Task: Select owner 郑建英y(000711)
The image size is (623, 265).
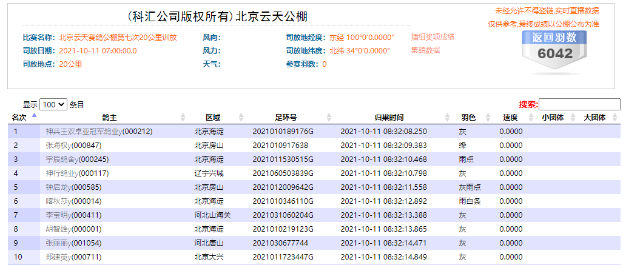Action: 73,257
